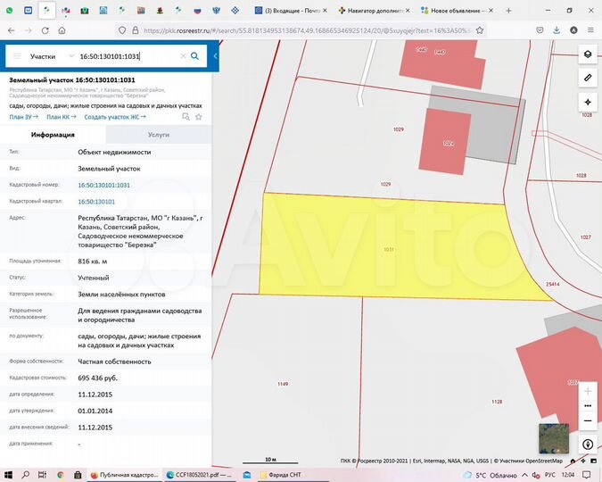
Task: Click the map geolocation icon
Action: pos(588,103)
